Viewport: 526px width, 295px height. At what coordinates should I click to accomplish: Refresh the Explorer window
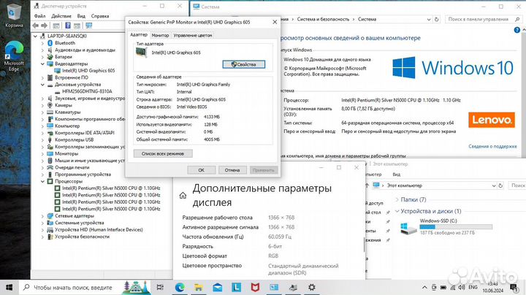point(500,185)
